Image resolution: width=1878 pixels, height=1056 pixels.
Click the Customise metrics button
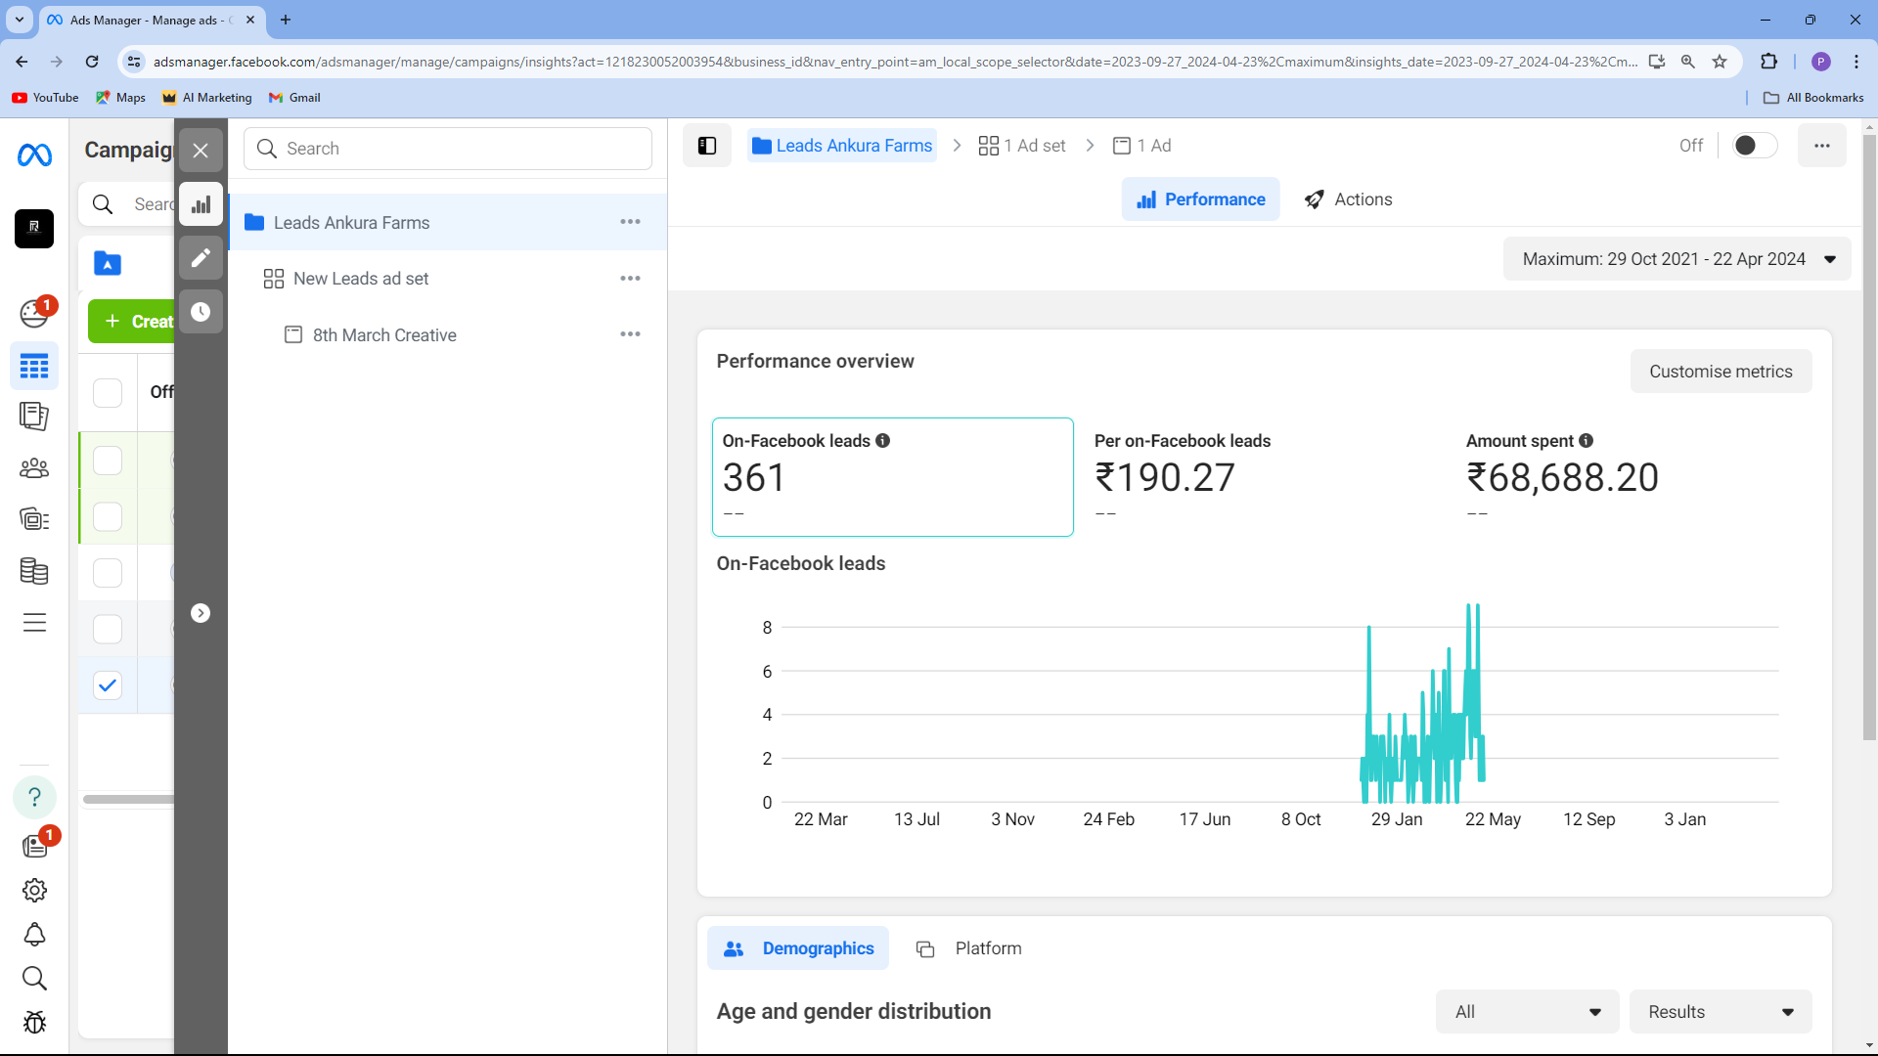point(1721,372)
